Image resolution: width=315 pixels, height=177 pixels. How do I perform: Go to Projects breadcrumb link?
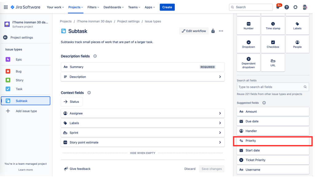coord(66,22)
